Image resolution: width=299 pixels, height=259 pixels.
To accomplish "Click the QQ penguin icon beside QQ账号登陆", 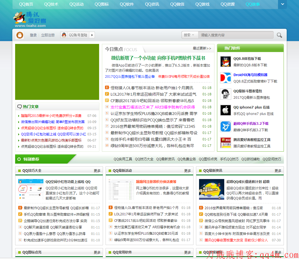I will pyautogui.click(x=64, y=35).
